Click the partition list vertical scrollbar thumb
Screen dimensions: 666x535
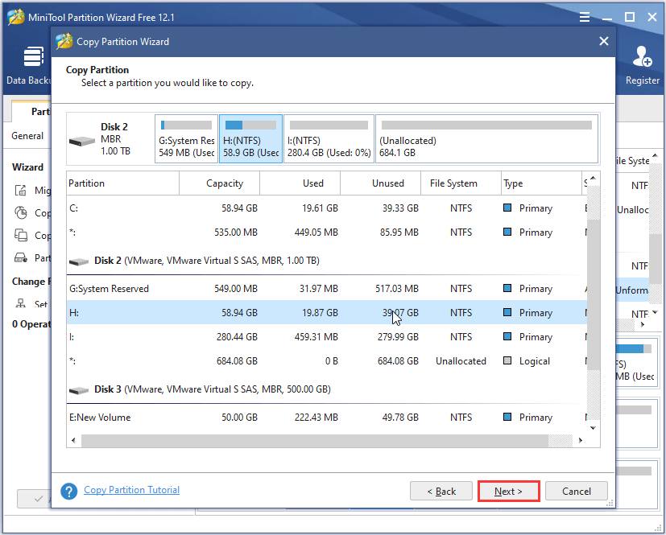click(594, 294)
